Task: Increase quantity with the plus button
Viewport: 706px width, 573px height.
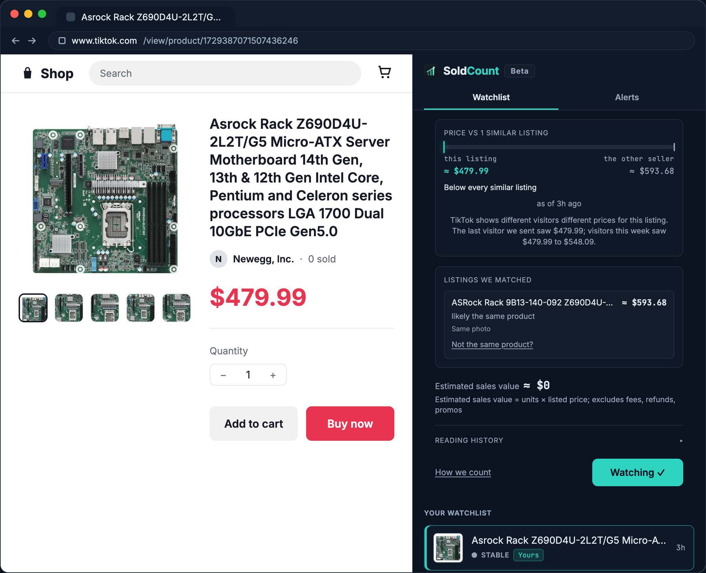Action: coord(273,375)
